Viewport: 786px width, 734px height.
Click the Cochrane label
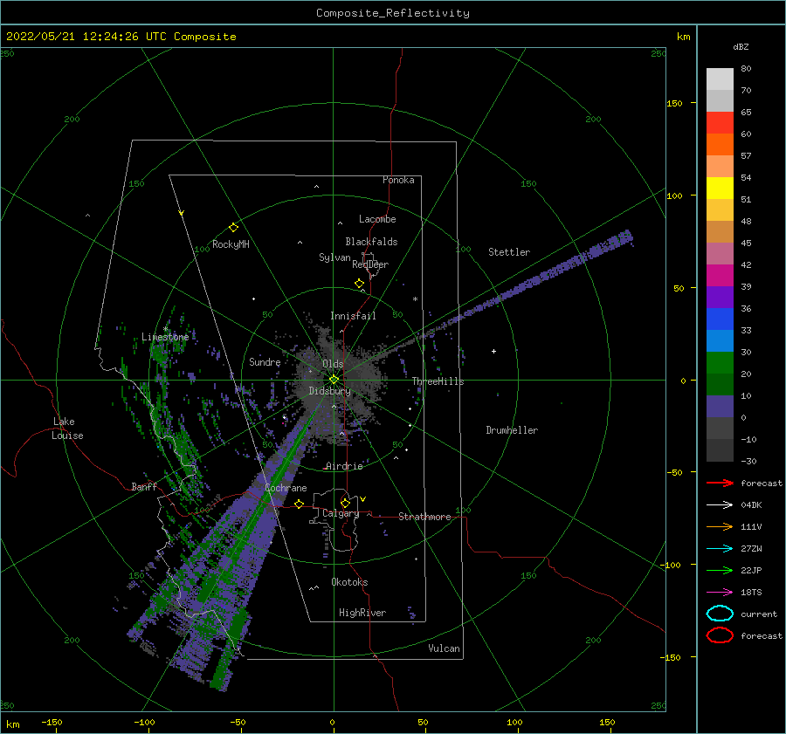286,488
